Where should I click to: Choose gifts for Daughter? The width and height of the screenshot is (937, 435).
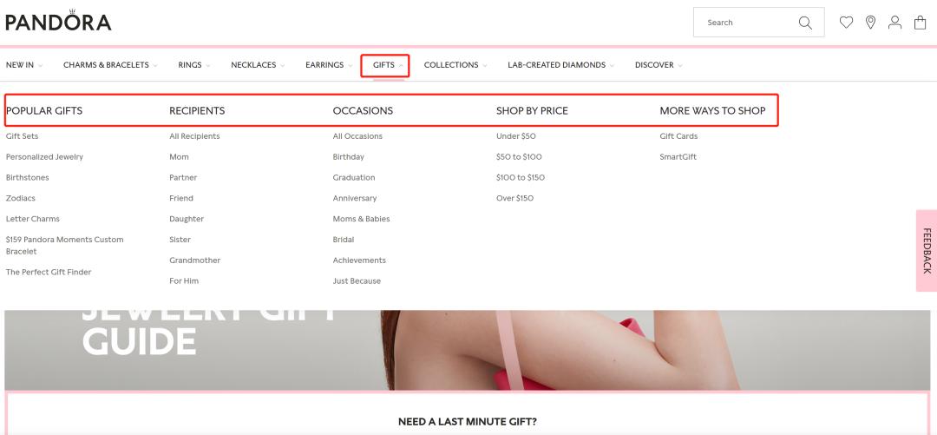(187, 219)
